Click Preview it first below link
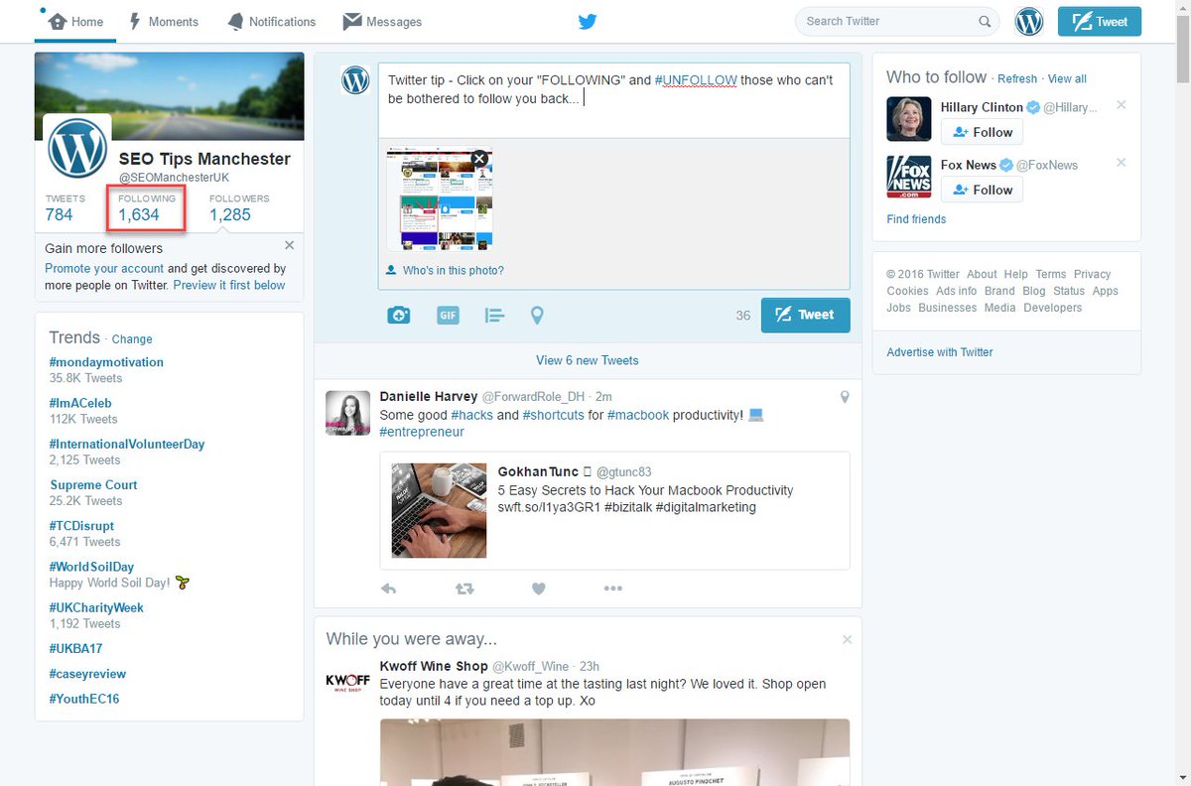1191x786 pixels. [229, 285]
